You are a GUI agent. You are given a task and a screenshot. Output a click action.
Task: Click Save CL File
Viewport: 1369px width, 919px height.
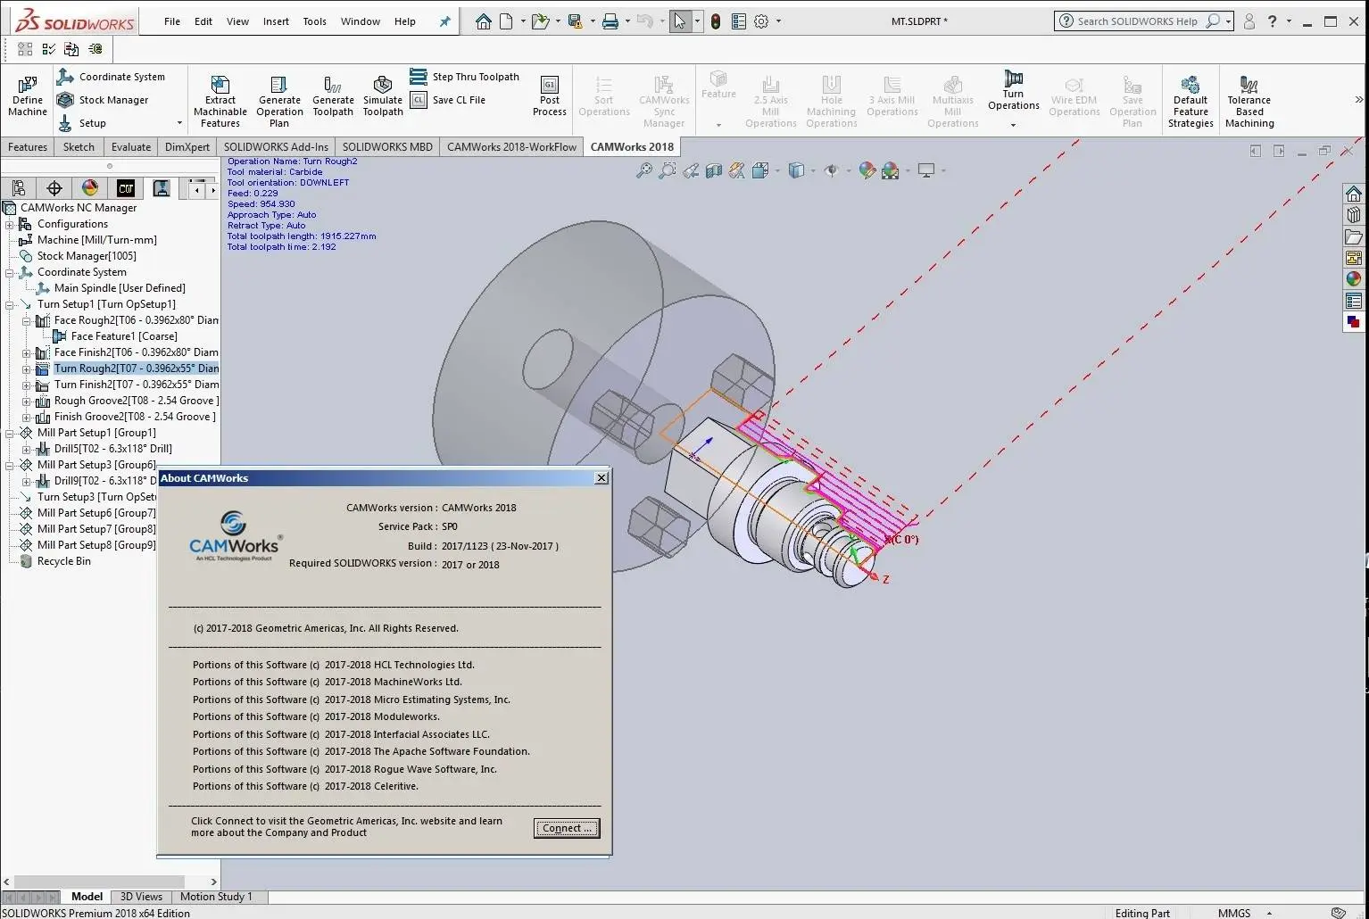point(448,100)
